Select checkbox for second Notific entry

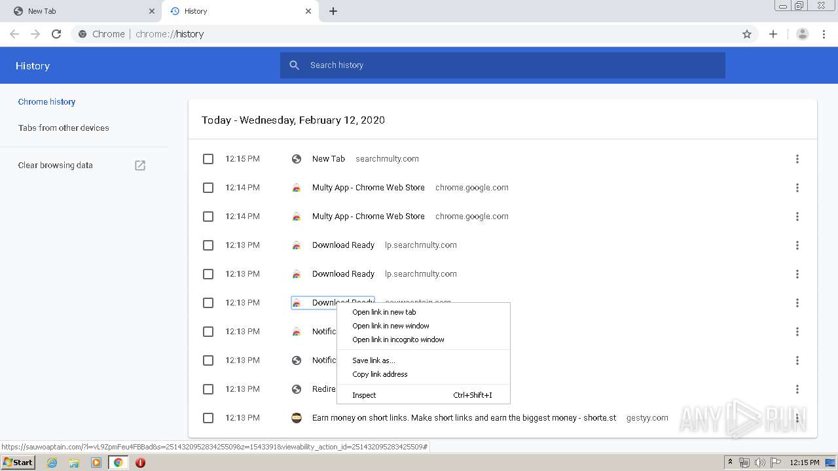208,360
